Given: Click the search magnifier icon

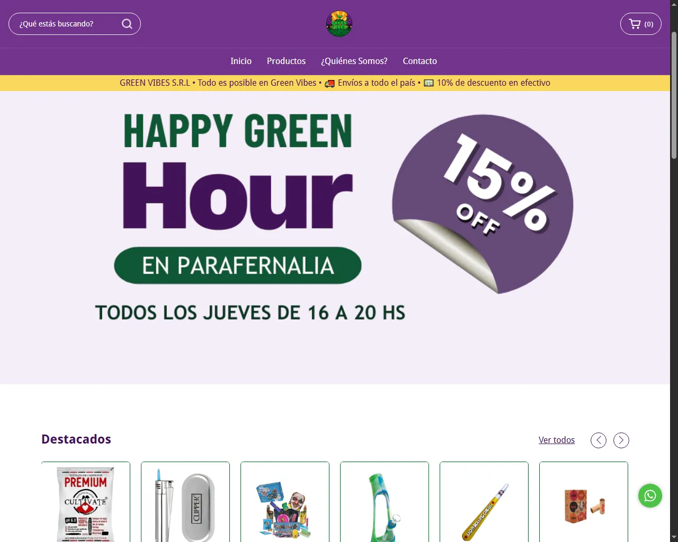Looking at the screenshot, I should [127, 24].
